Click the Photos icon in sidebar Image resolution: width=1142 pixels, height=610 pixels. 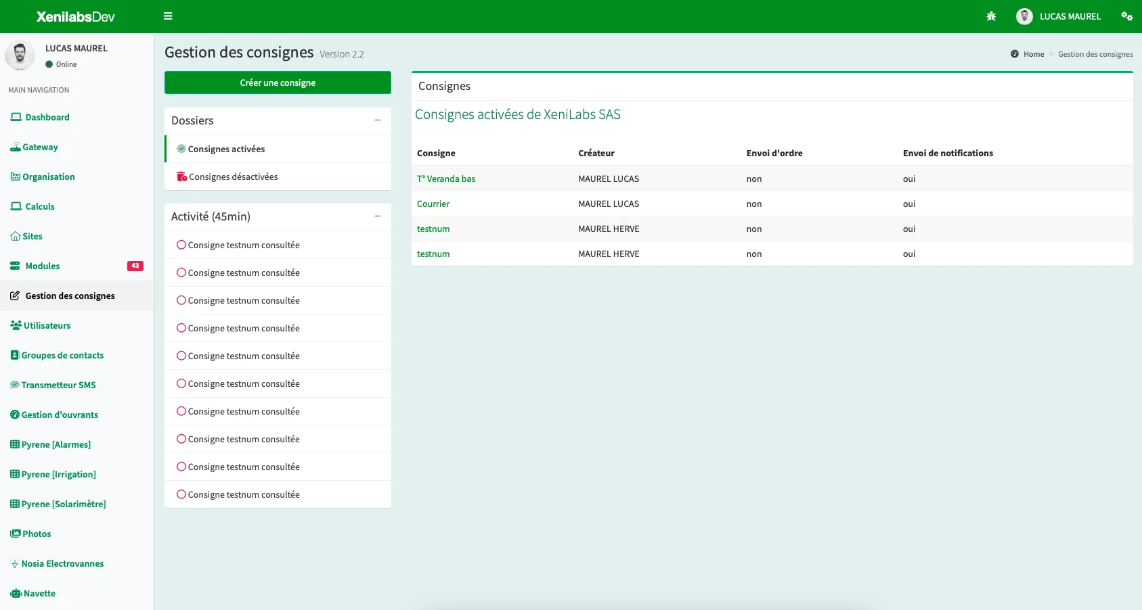pyautogui.click(x=15, y=534)
